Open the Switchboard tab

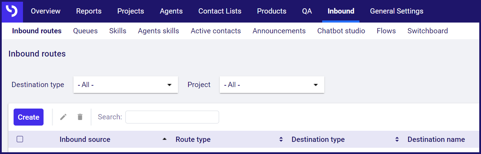428,31
